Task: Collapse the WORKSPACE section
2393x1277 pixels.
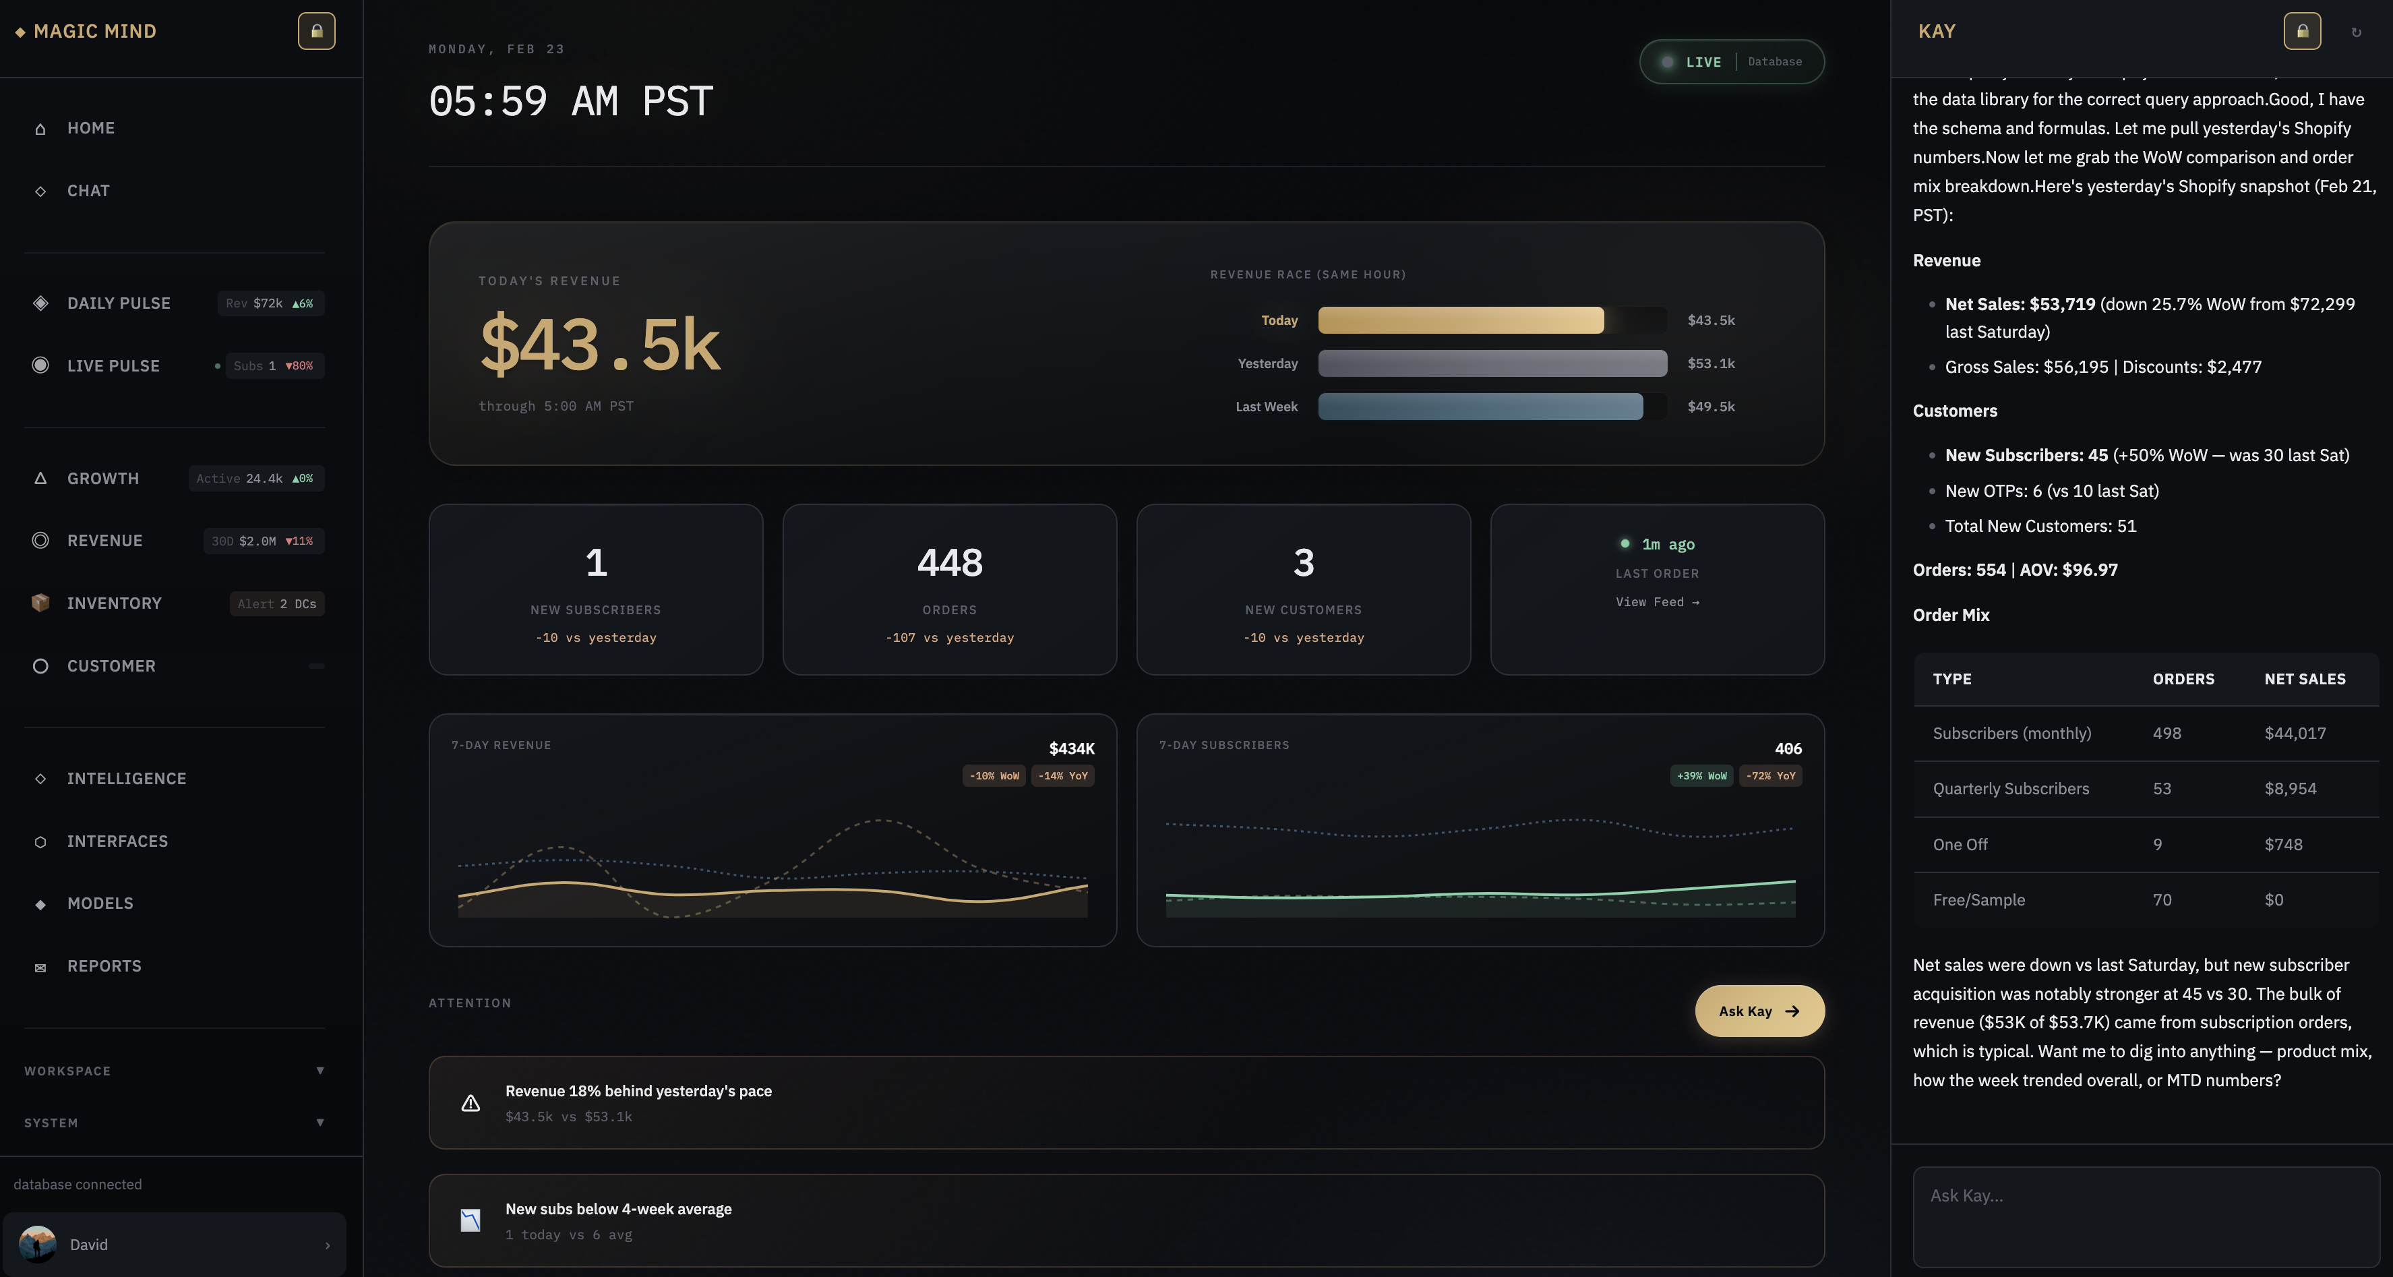Action: click(320, 1071)
